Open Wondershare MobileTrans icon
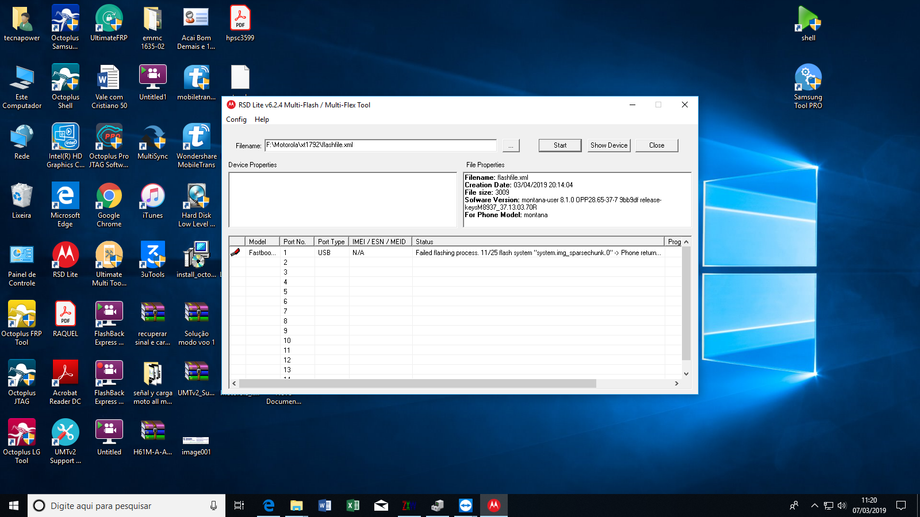Viewport: 920px width, 517px height. tap(197, 145)
